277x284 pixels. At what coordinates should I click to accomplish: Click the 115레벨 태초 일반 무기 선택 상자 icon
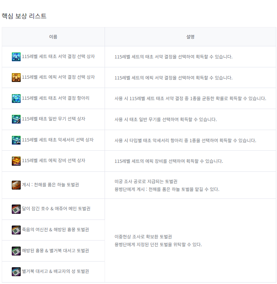[16, 119]
